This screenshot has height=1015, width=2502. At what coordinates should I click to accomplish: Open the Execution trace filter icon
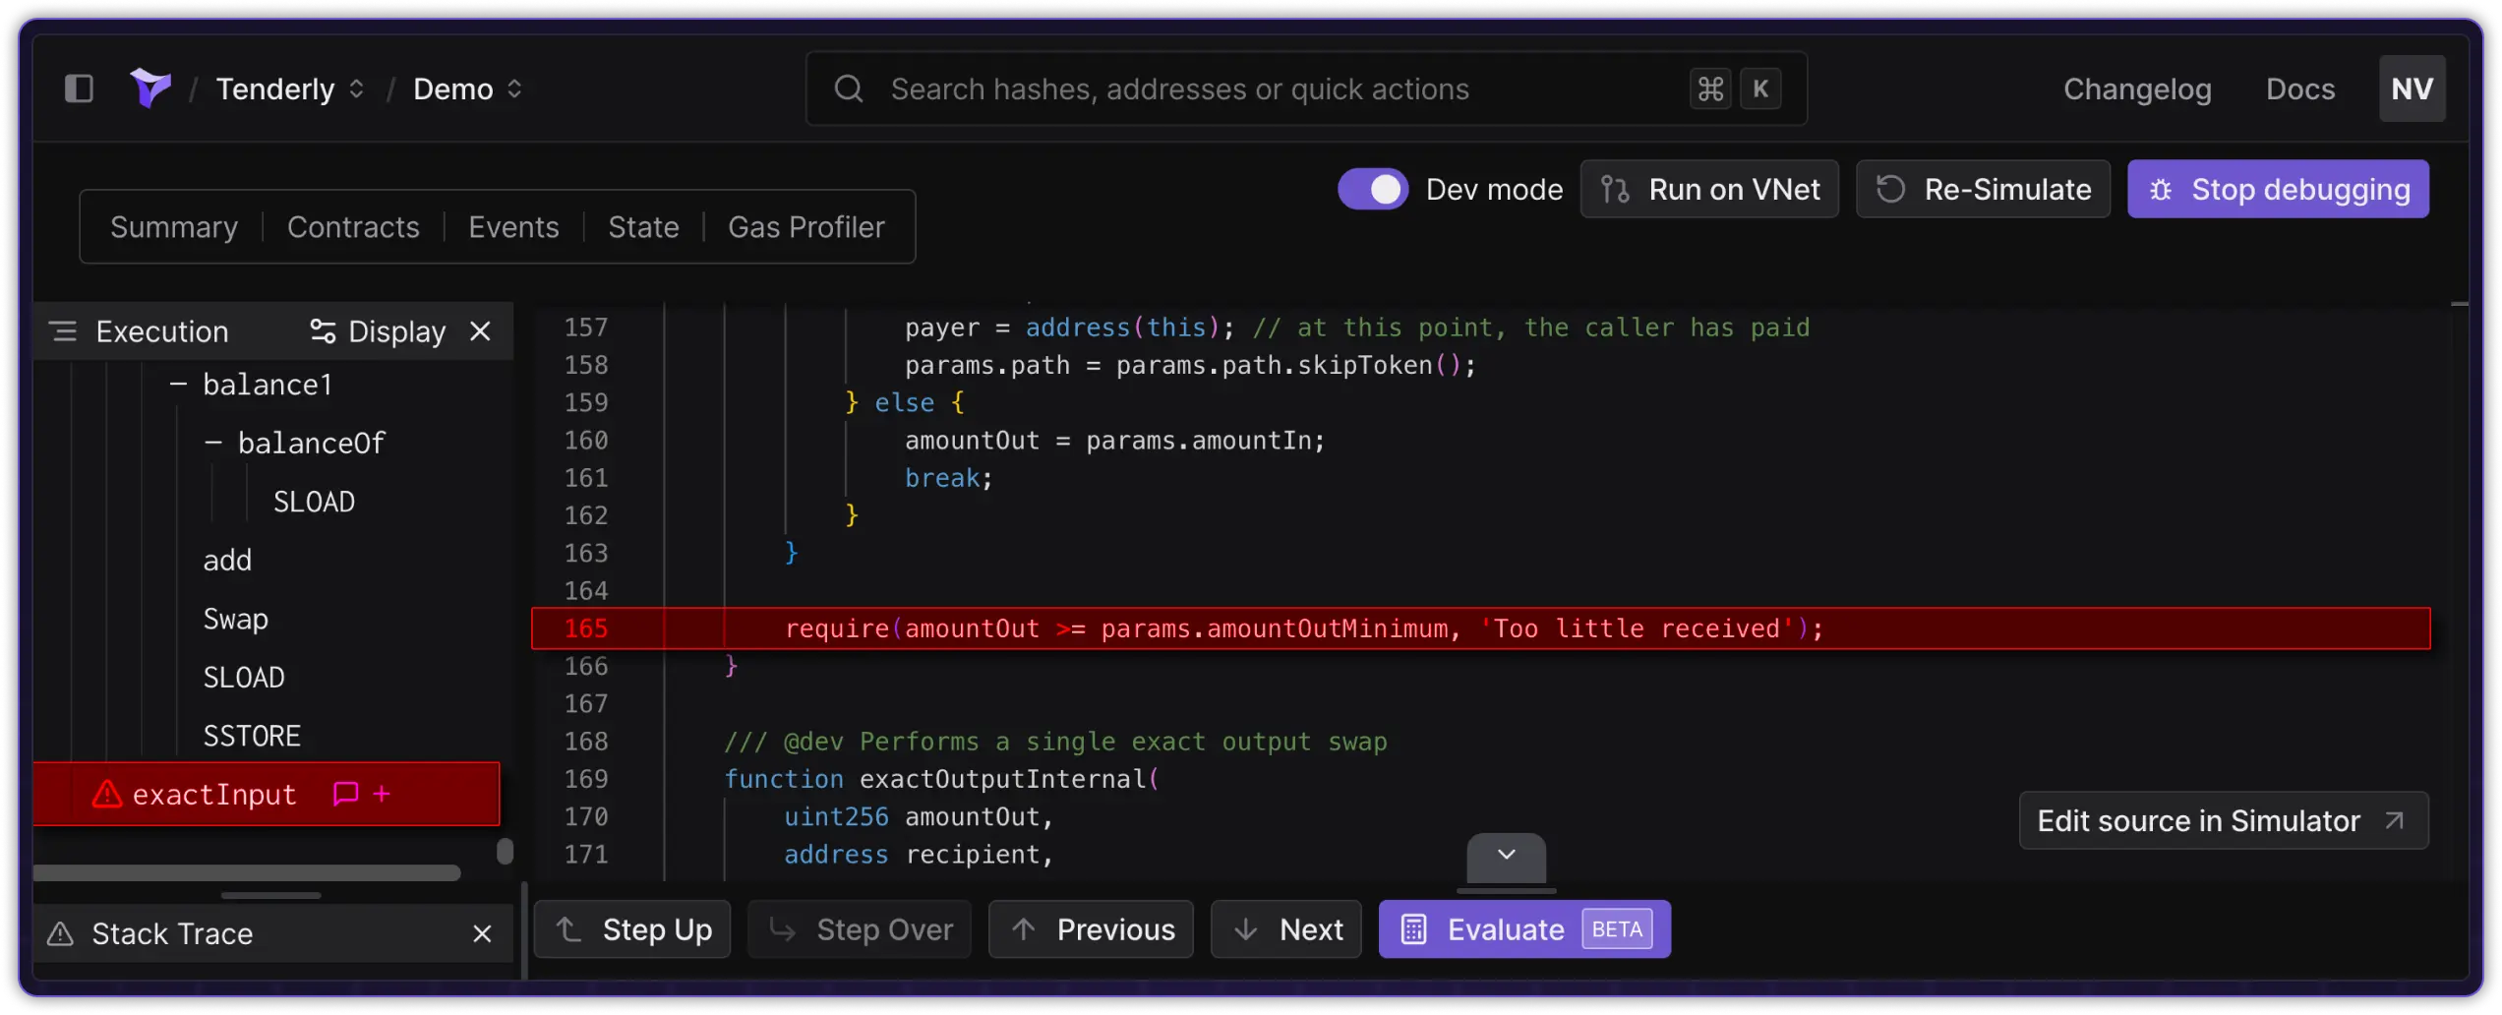pyautogui.click(x=63, y=330)
